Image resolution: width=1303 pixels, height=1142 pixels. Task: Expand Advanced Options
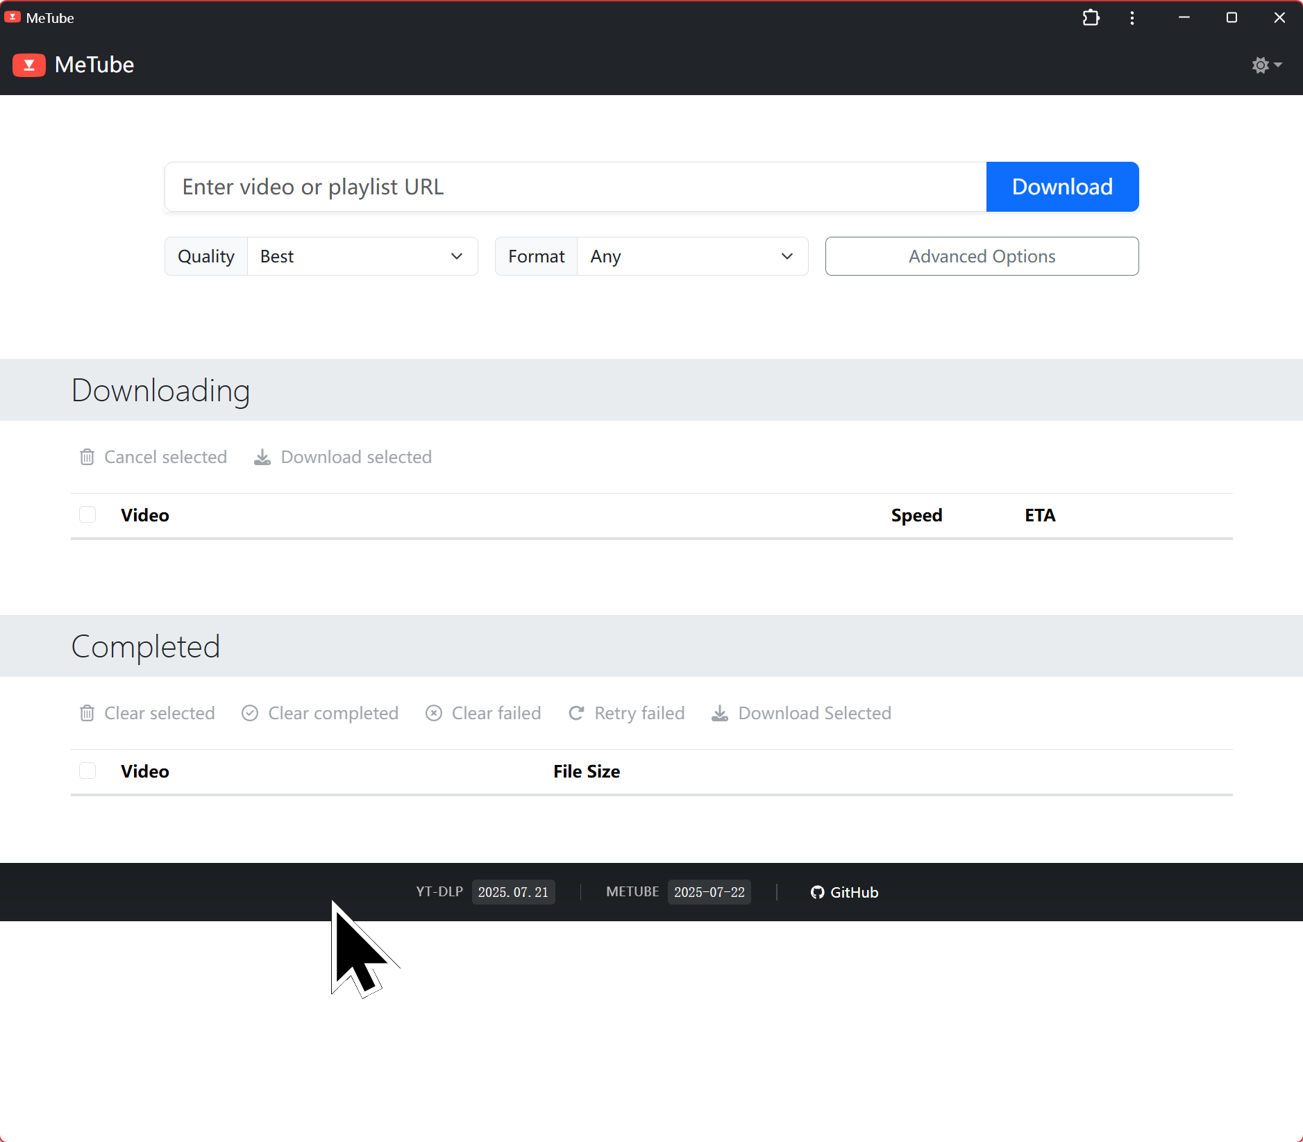(982, 256)
